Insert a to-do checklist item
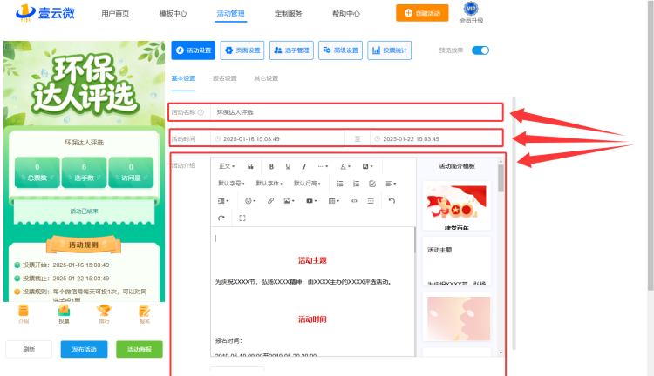The image size is (654, 376). pyautogui.click(x=372, y=184)
